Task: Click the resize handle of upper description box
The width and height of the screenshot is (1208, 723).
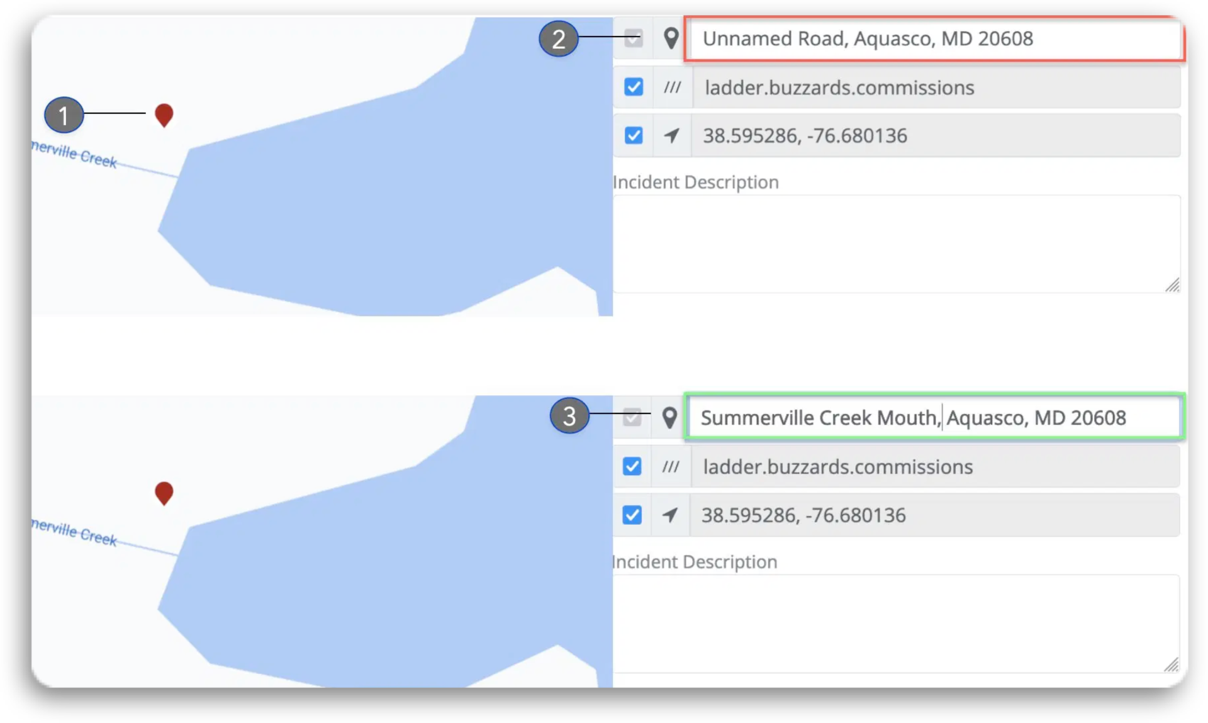Action: (x=1172, y=285)
